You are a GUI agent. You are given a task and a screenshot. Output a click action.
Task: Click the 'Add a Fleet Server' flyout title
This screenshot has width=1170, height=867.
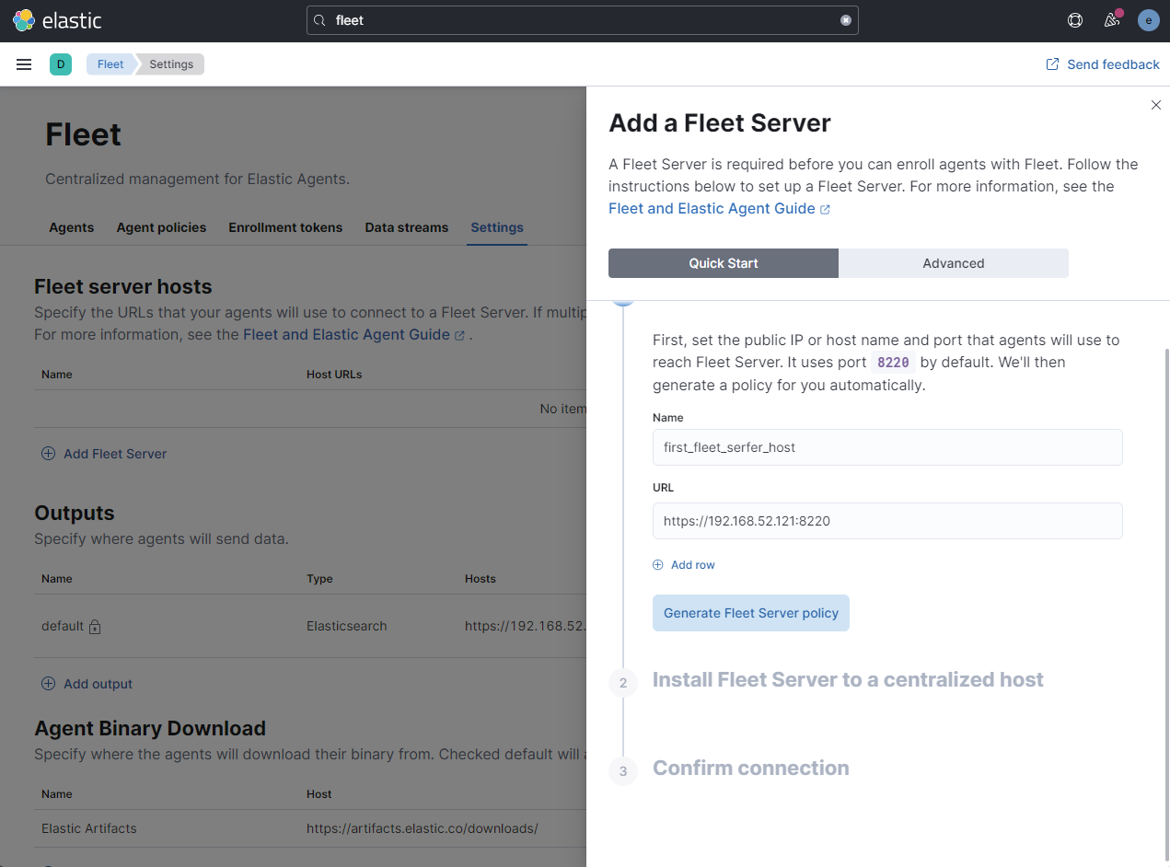pos(720,123)
